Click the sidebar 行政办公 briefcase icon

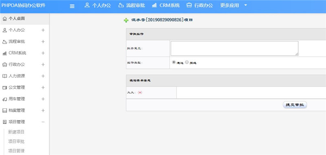coord(5,65)
